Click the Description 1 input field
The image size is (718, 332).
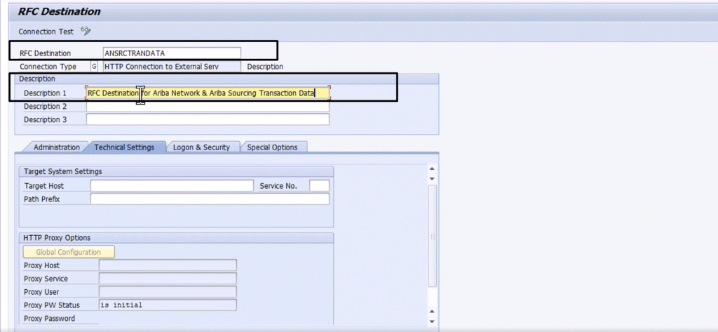click(208, 93)
